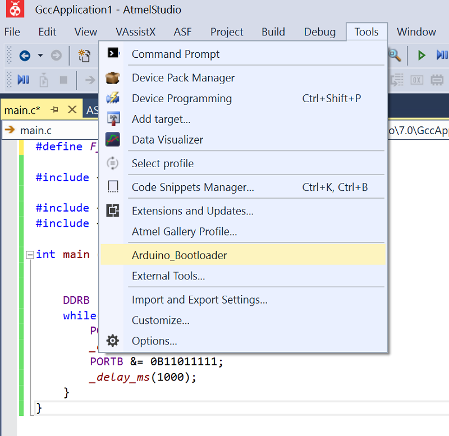Choose Device Programming from Tools menu
Viewport: 449px width, 436px height.
pos(243,98)
